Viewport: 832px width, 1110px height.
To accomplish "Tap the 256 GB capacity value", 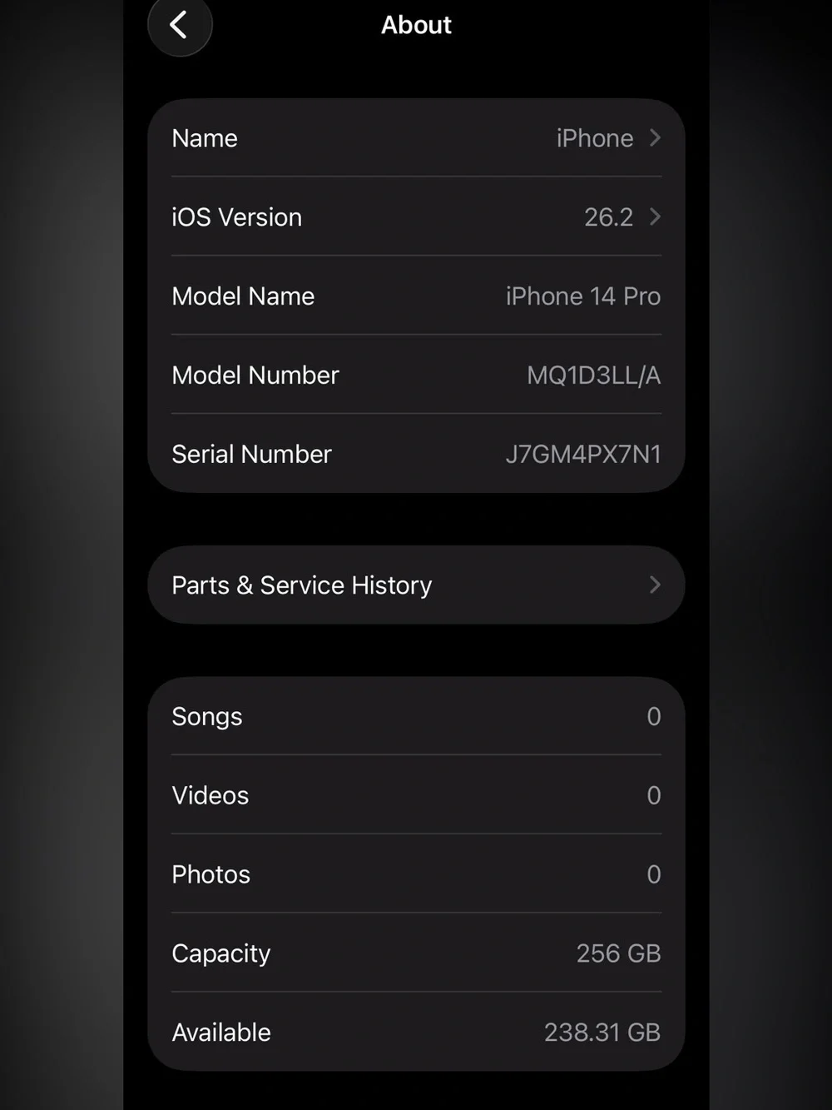I will click(618, 954).
